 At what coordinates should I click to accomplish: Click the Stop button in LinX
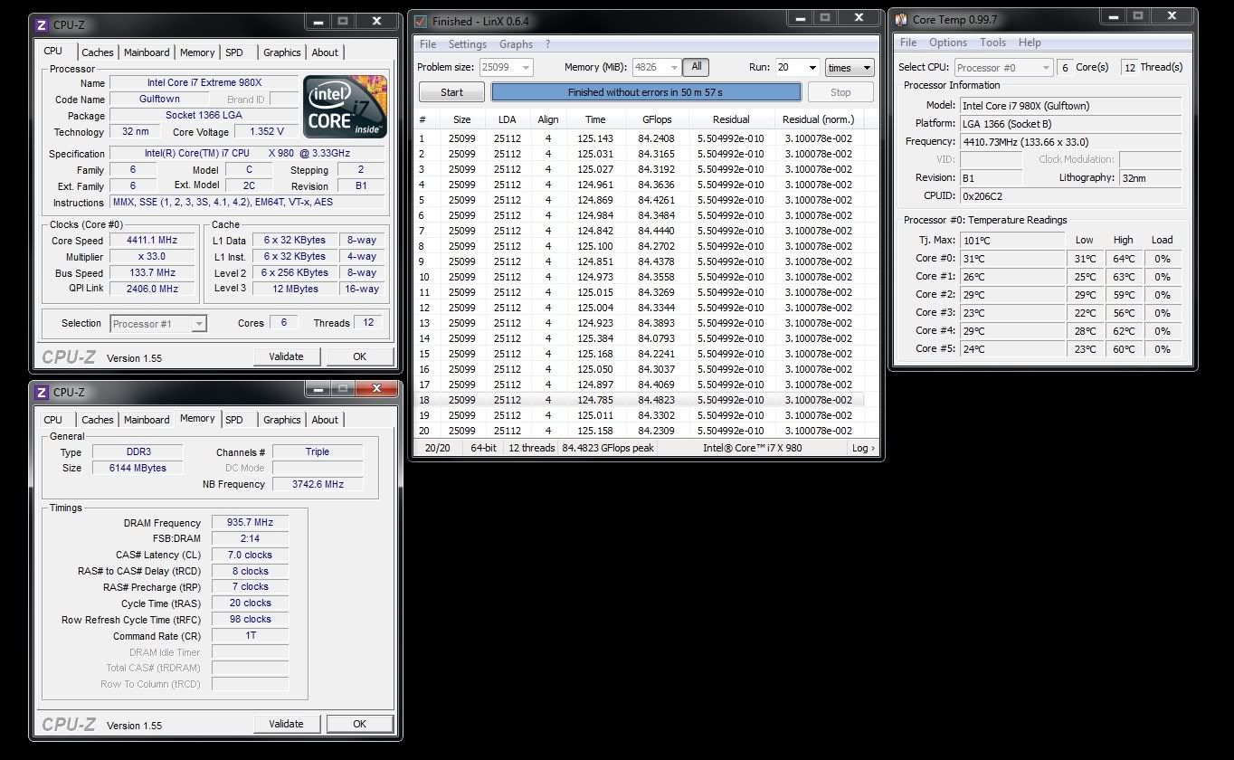click(x=840, y=92)
